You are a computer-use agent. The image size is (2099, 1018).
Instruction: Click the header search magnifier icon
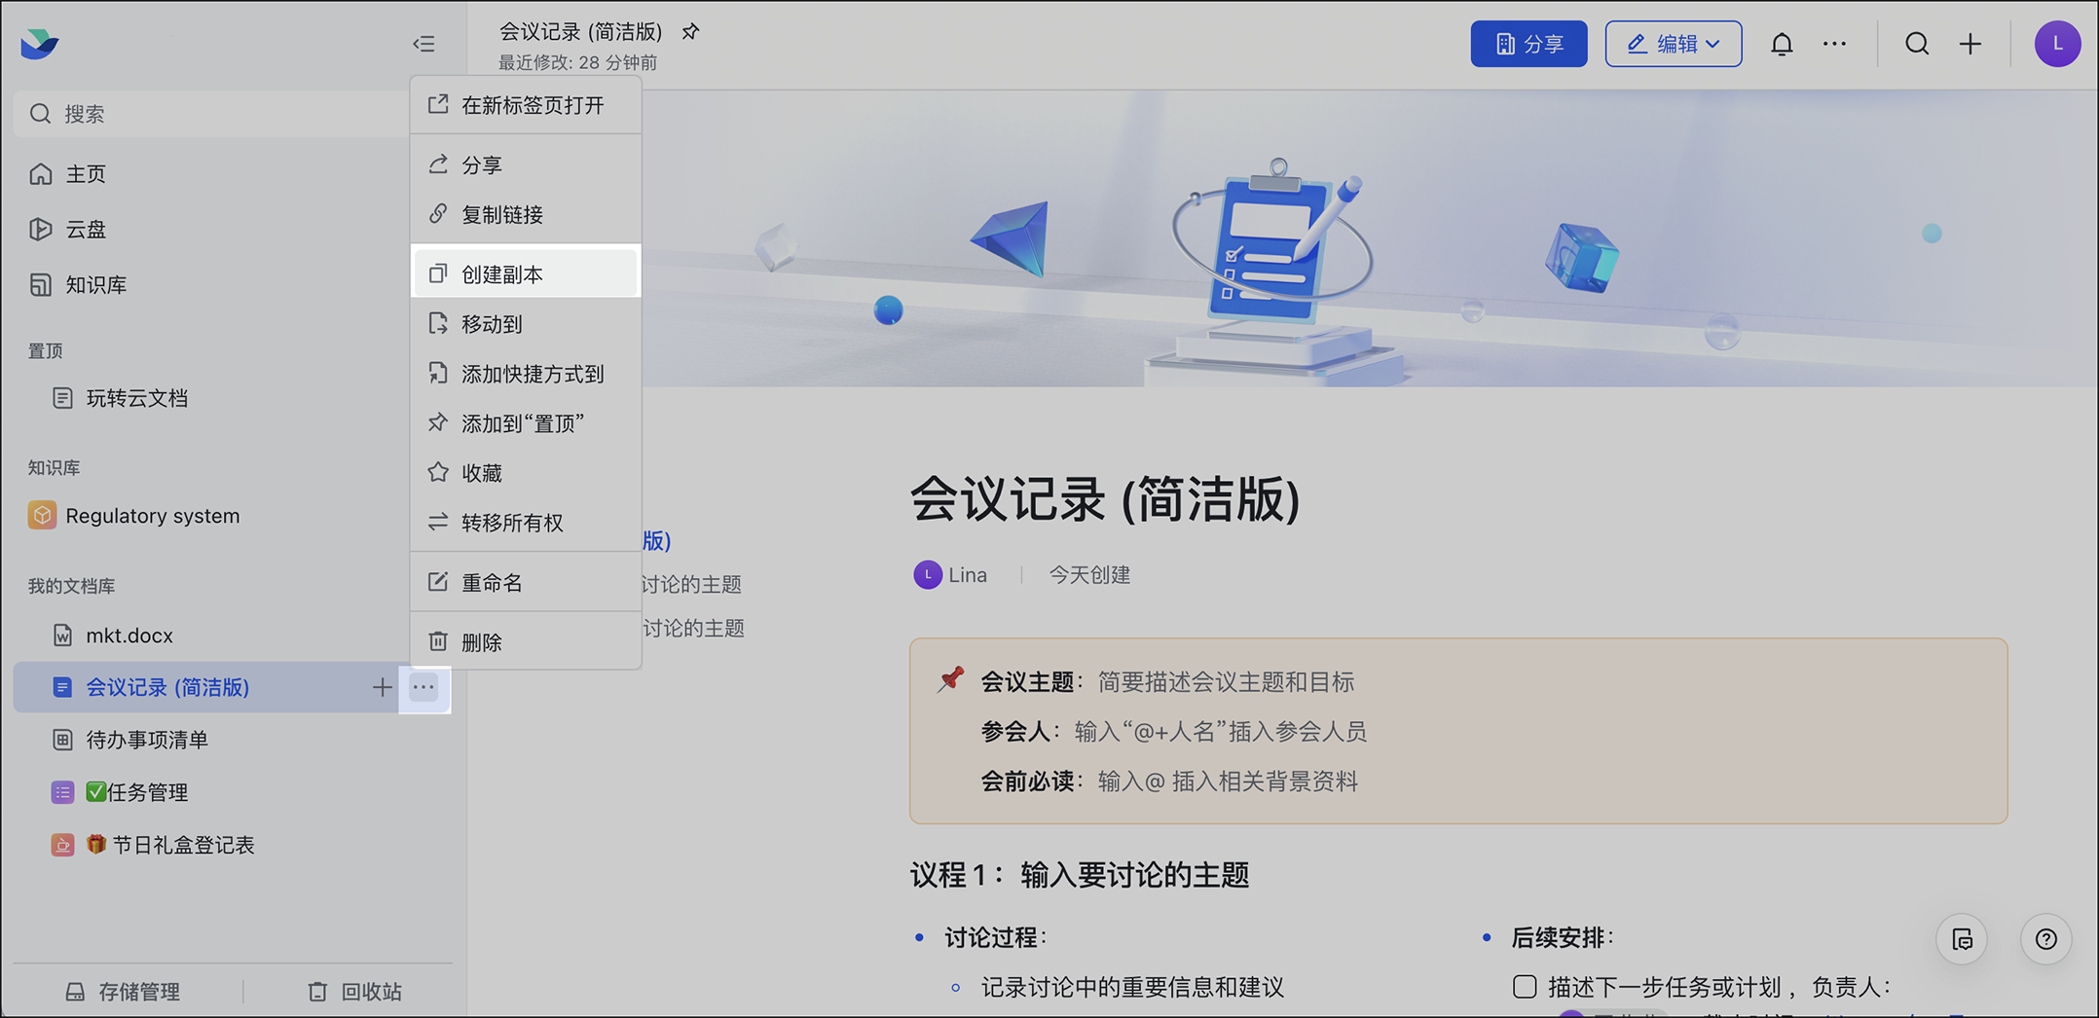click(x=1917, y=44)
